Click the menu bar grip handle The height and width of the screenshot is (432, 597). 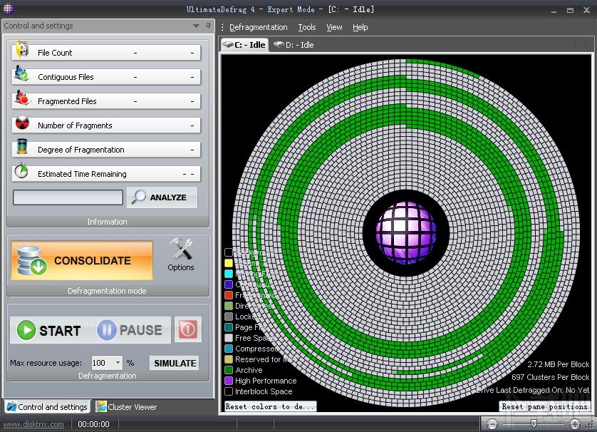coord(222,27)
